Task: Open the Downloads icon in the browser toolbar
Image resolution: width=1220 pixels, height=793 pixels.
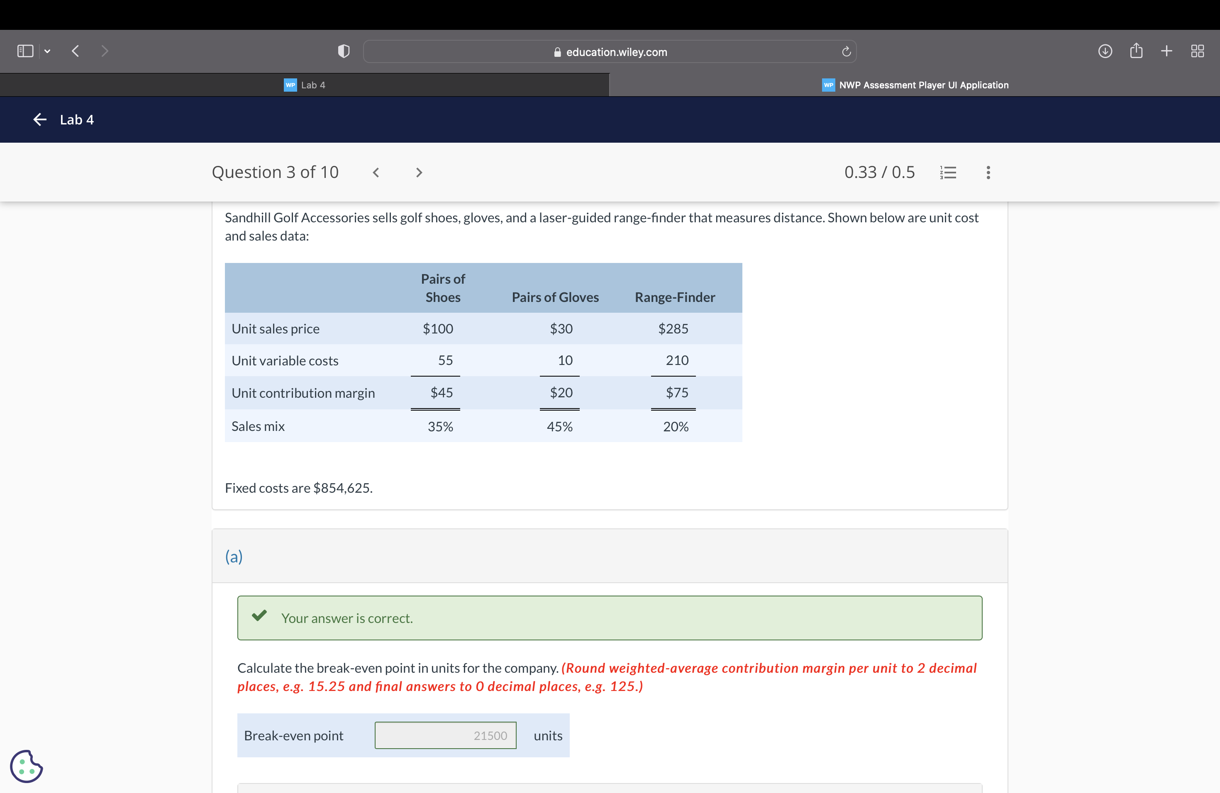Action: pyautogui.click(x=1105, y=51)
